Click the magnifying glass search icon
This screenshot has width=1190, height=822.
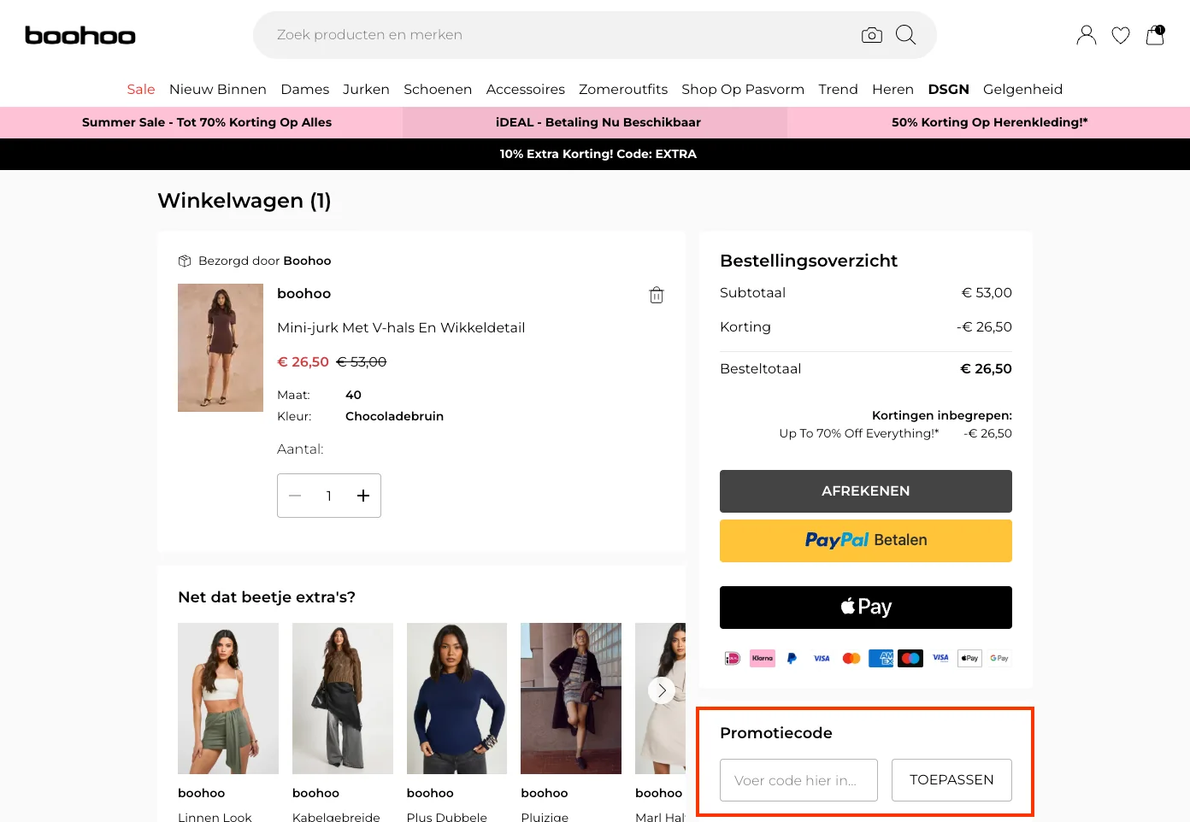905,35
